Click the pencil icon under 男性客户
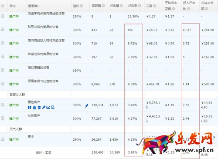This screenshot has width=218, height=159. (44, 108)
